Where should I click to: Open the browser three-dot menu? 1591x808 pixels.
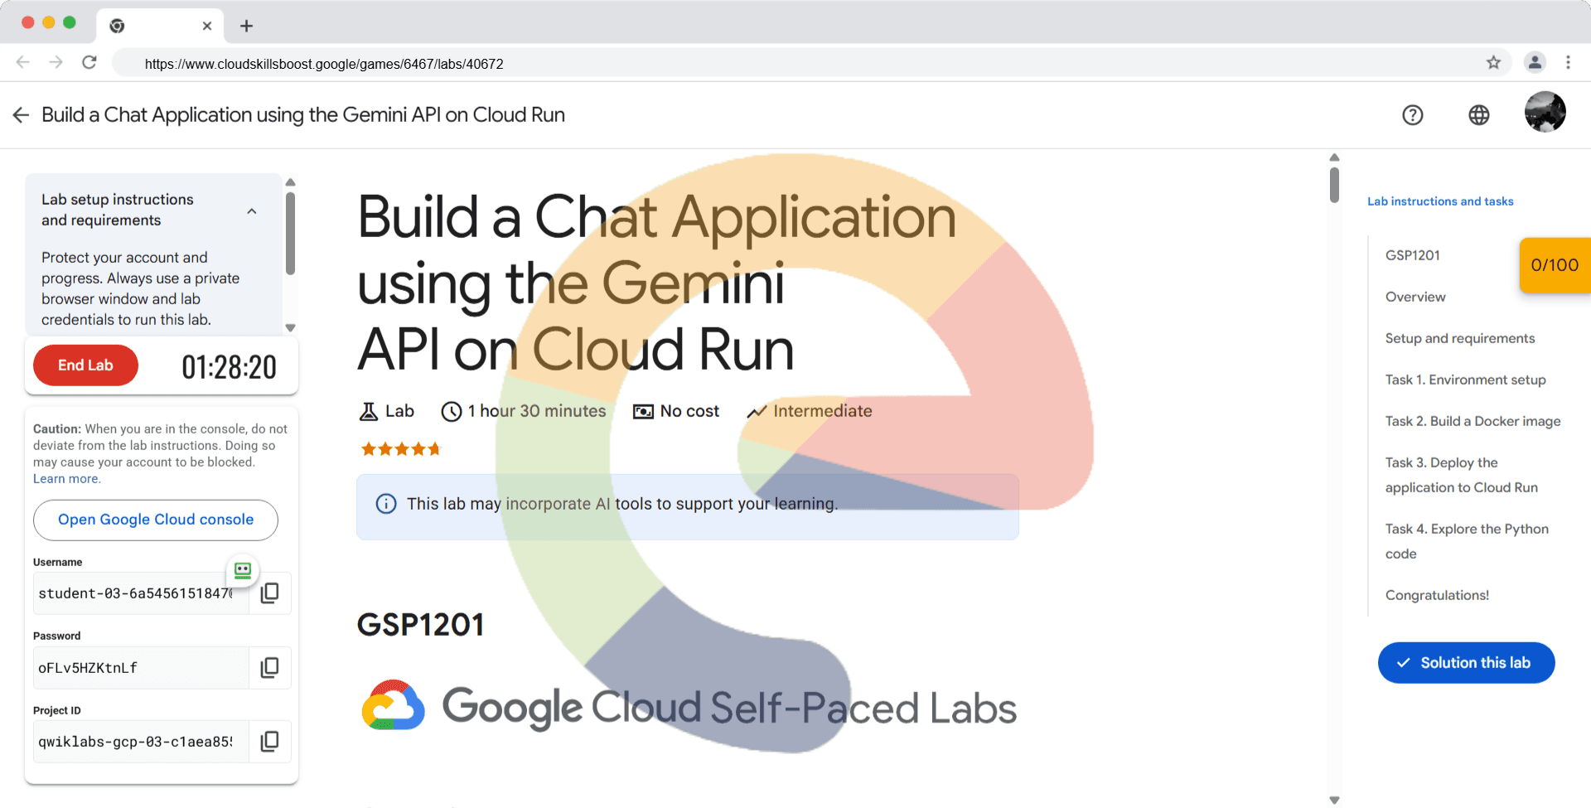tap(1568, 63)
